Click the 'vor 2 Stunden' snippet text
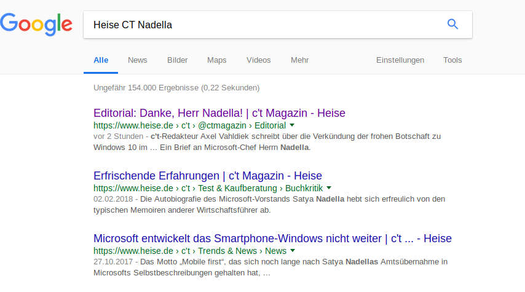The image size is (525, 292). pyautogui.click(x=118, y=136)
